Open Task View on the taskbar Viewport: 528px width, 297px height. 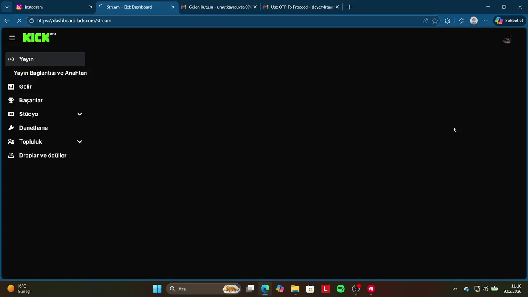250,289
